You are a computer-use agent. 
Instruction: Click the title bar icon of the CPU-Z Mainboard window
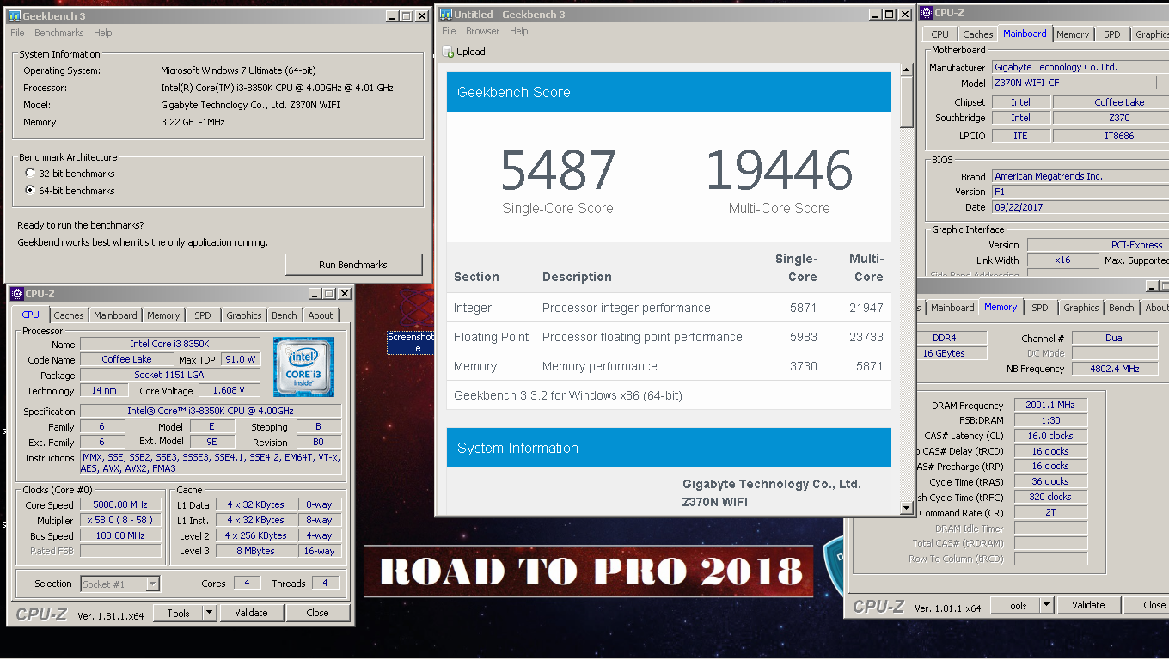926,12
